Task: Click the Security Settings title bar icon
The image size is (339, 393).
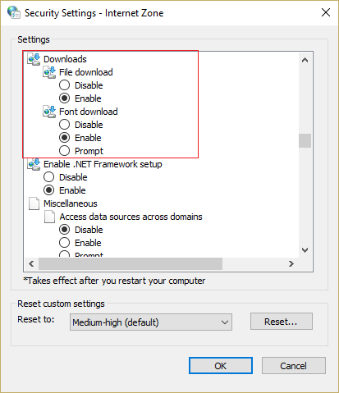Action: point(14,12)
